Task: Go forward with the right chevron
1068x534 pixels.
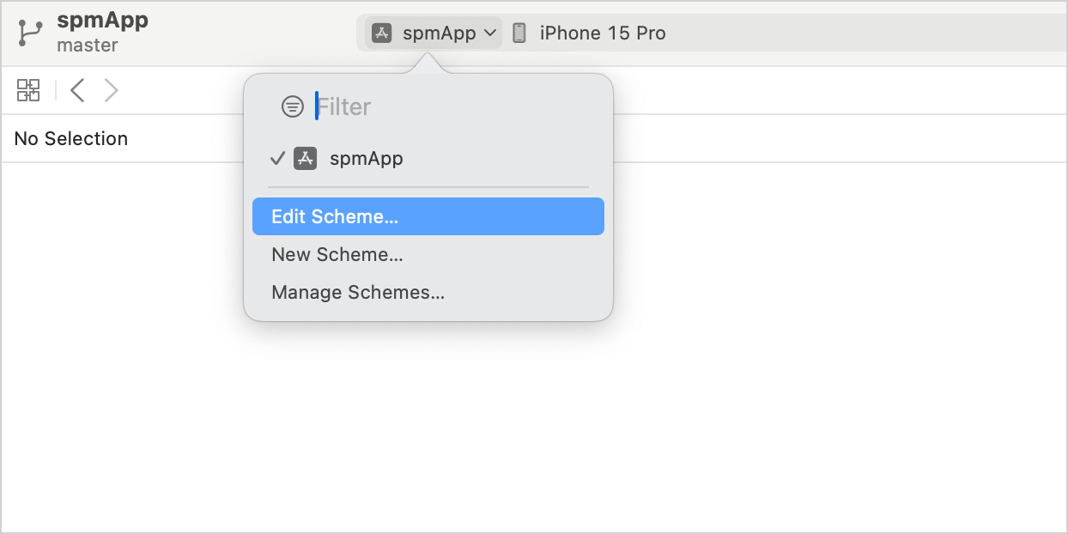Action: 111,90
